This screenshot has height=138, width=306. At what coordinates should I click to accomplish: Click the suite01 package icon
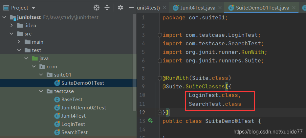49,75
